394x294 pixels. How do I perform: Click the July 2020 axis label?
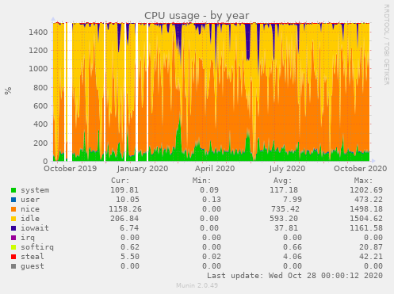click(x=287, y=169)
